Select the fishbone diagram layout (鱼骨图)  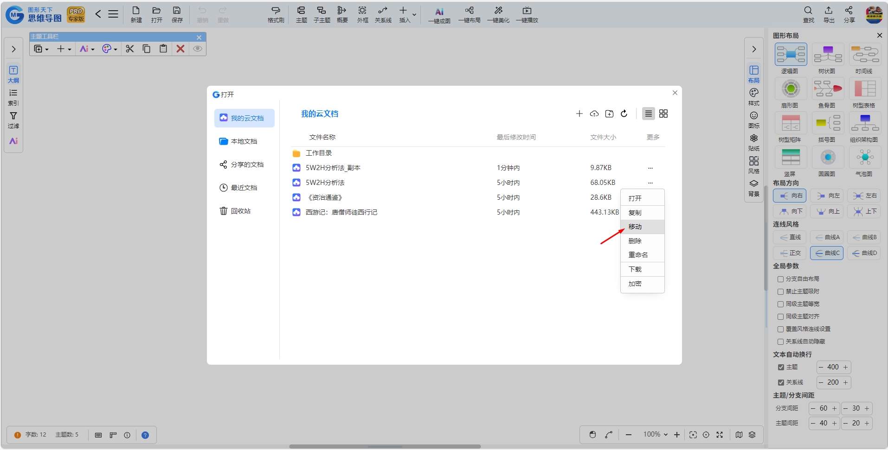pyautogui.click(x=828, y=92)
